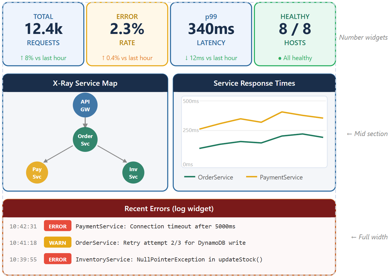The width and height of the screenshot is (392, 279).
Task: Click the '8% vs last hour' trend text
Action: tap(43, 58)
